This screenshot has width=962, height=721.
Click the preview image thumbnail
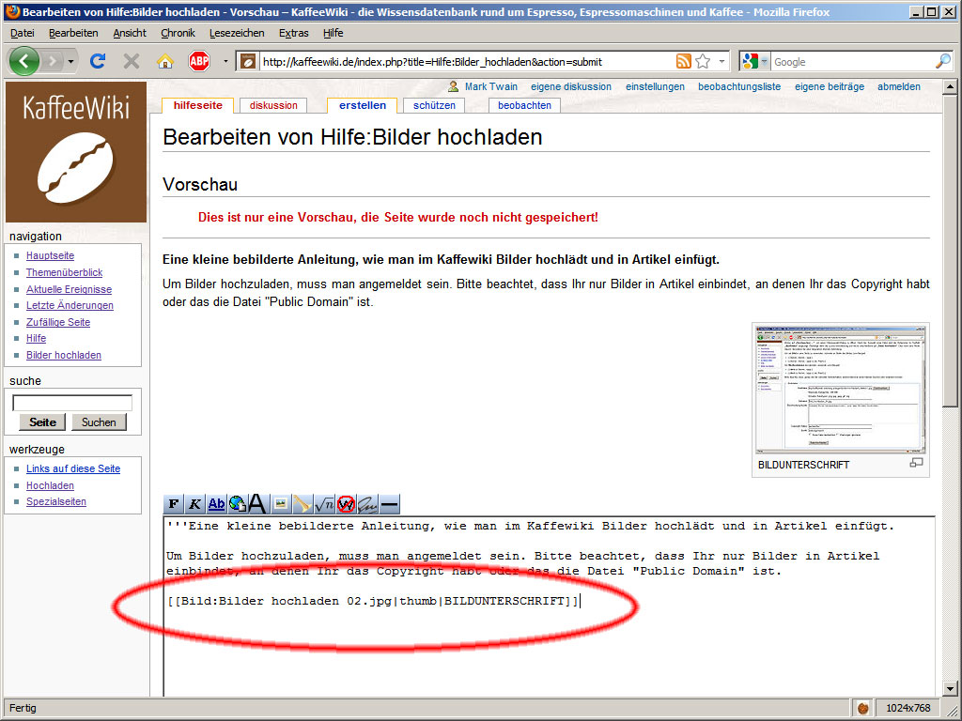point(840,388)
